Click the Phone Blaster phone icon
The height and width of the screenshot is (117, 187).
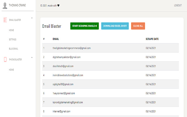pos(5,60)
